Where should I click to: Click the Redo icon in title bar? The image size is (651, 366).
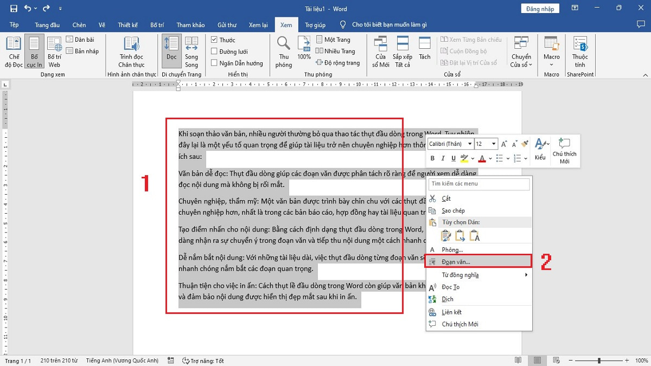pos(46,9)
